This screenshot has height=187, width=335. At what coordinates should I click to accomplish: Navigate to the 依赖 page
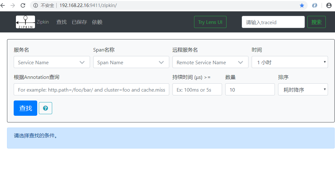click(x=97, y=22)
